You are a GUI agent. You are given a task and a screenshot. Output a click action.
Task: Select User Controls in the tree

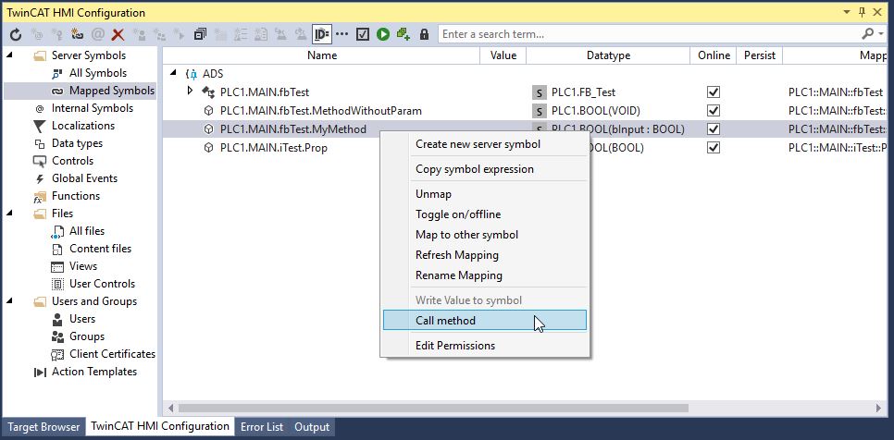click(102, 284)
